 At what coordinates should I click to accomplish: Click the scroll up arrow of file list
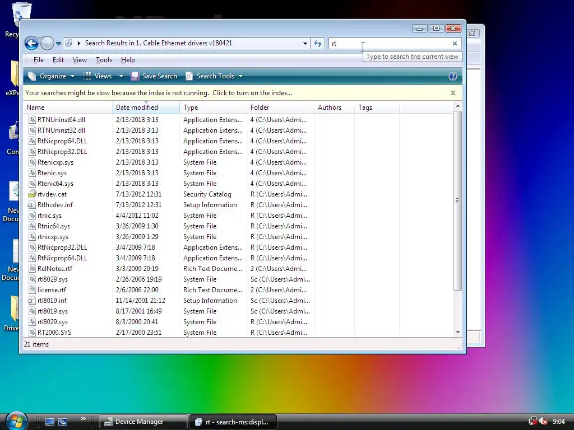[x=457, y=106]
